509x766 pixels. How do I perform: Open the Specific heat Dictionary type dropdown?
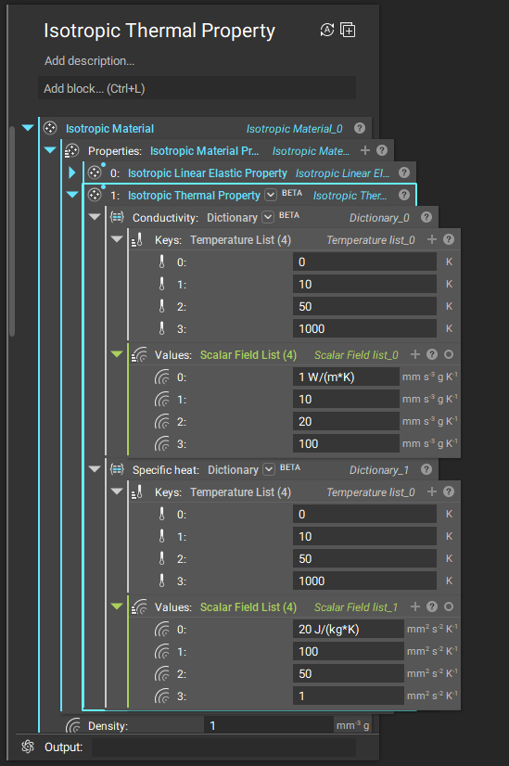pyautogui.click(x=269, y=469)
